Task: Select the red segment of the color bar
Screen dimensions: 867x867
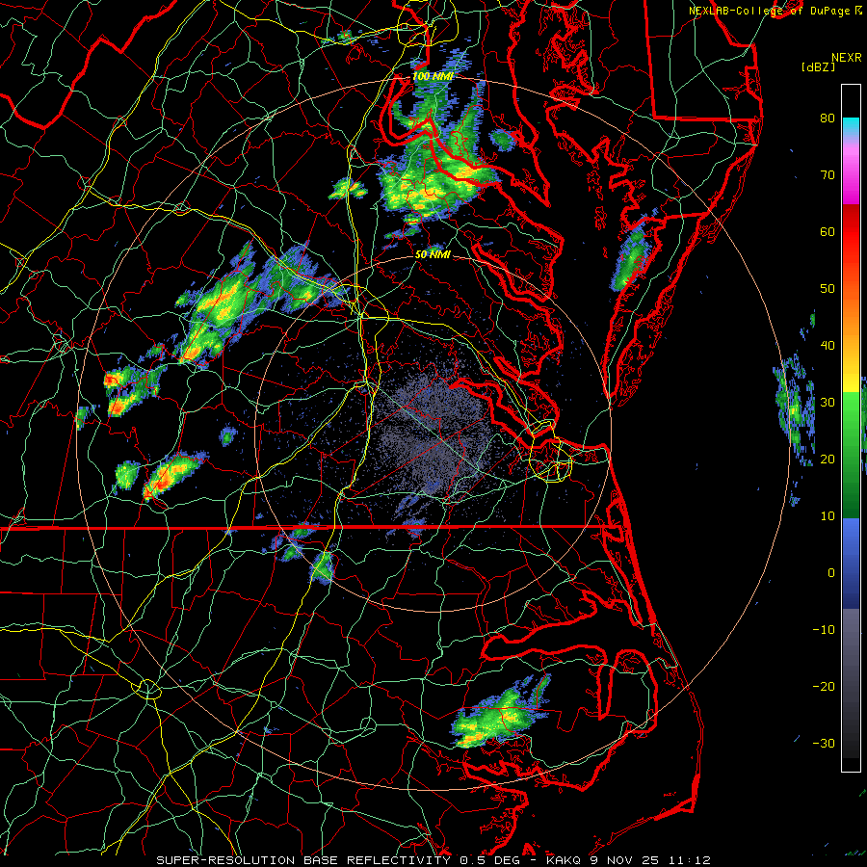Action: click(x=851, y=235)
